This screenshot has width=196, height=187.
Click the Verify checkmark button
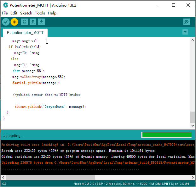(6, 22)
